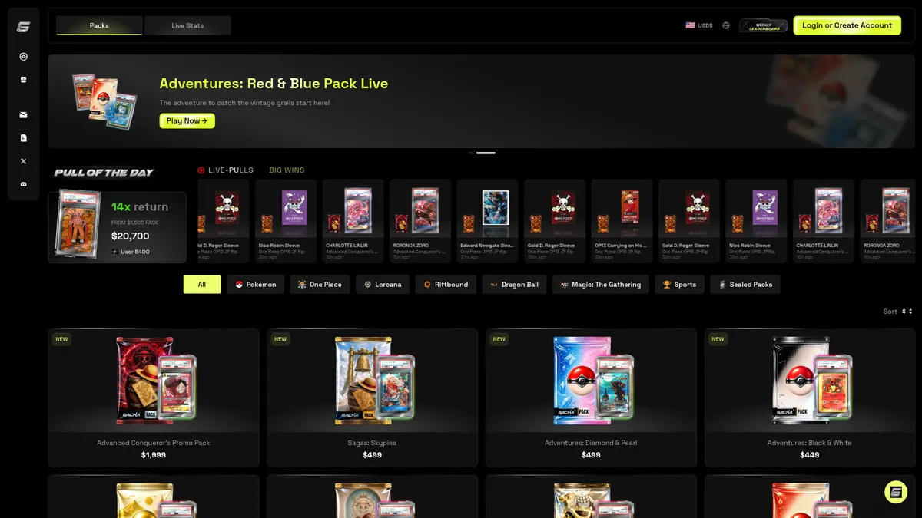
Task: Visit the X (Twitter) icon link
Action: pos(23,161)
